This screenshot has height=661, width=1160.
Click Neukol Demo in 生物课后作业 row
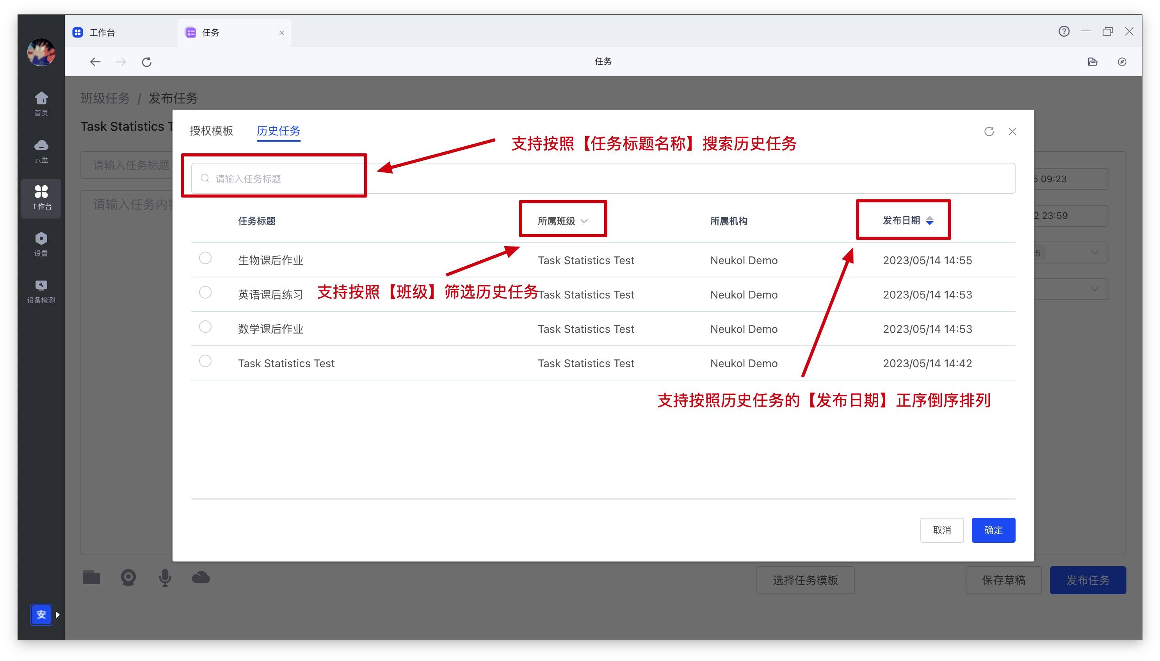(x=744, y=260)
